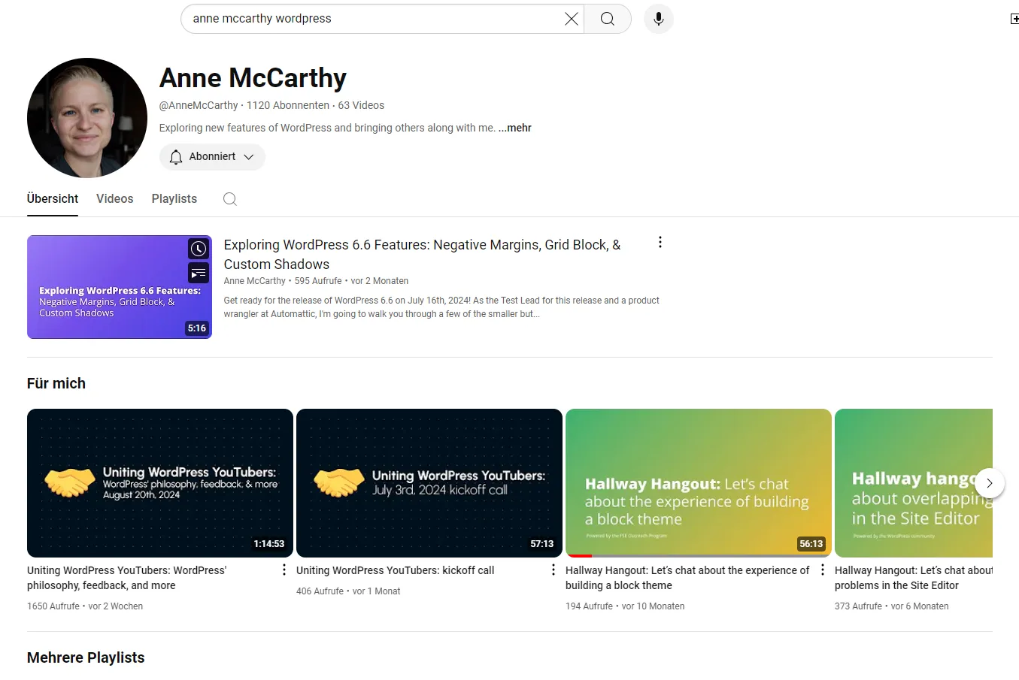Click the 56:13 duration badge
1019x680 pixels.
point(811,544)
